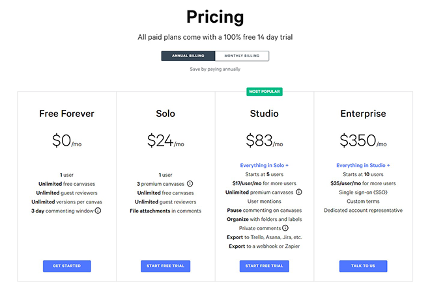Click the Most Popular badge
The image size is (430, 286).
265,92
